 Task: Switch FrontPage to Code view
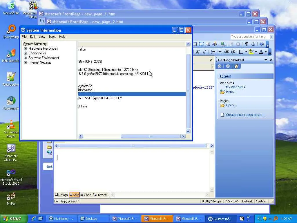(x=86, y=195)
